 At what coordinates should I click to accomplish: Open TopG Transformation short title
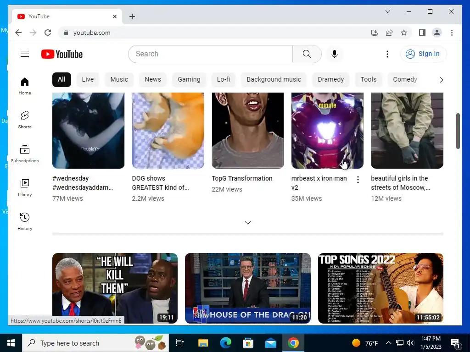[242, 178]
